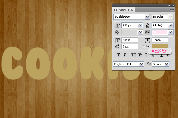Open the leading dropdown arrow
The image size is (178, 118).
pyautogui.click(x=171, y=25)
